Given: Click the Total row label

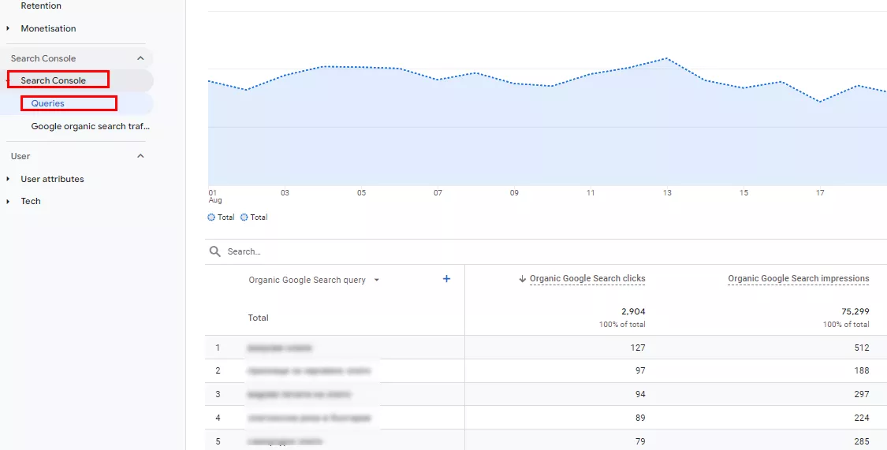Looking at the screenshot, I should pos(258,318).
